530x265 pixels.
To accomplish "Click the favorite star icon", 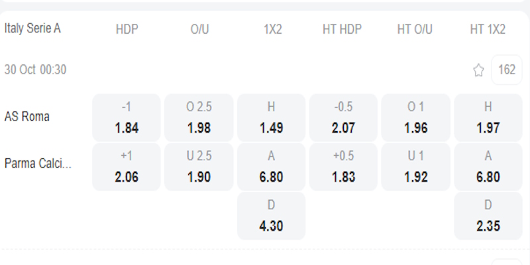I will tap(478, 70).
